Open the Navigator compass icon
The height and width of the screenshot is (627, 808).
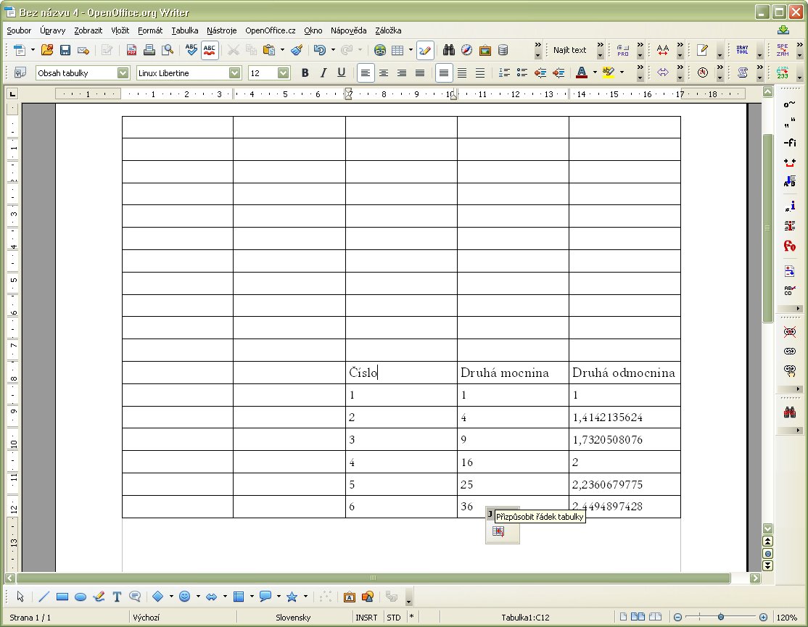(x=467, y=50)
